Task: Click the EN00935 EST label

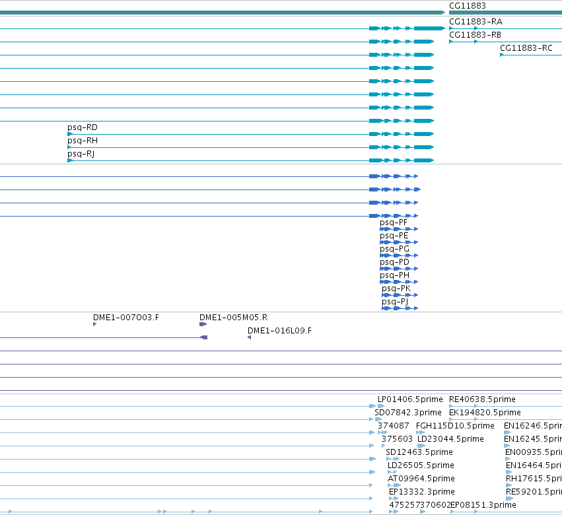Action: 534,452
